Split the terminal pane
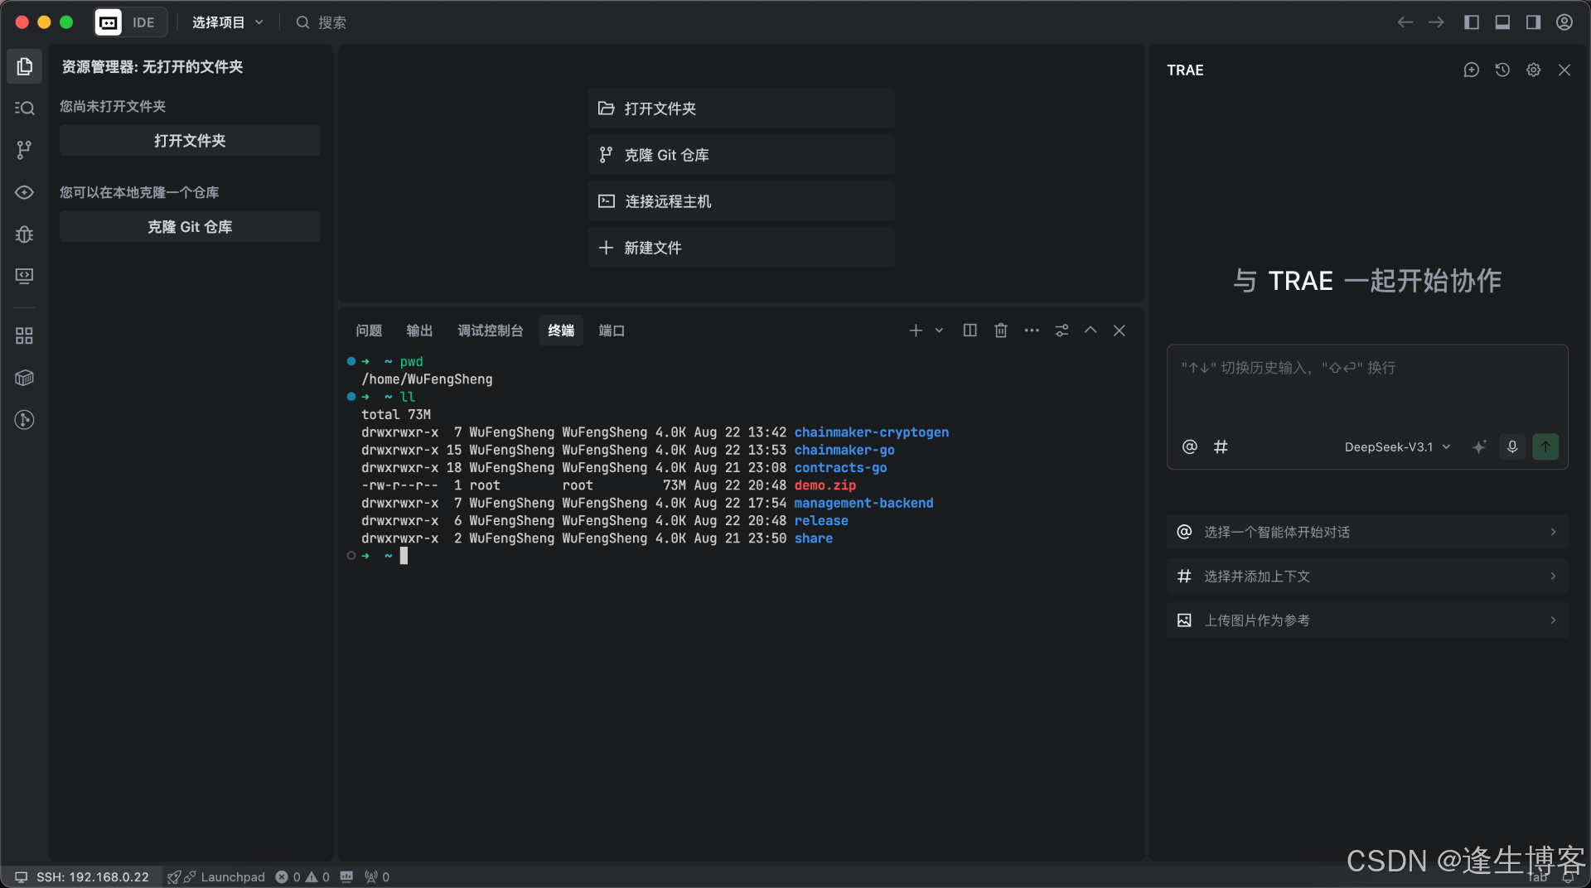The image size is (1591, 888). point(970,331)
